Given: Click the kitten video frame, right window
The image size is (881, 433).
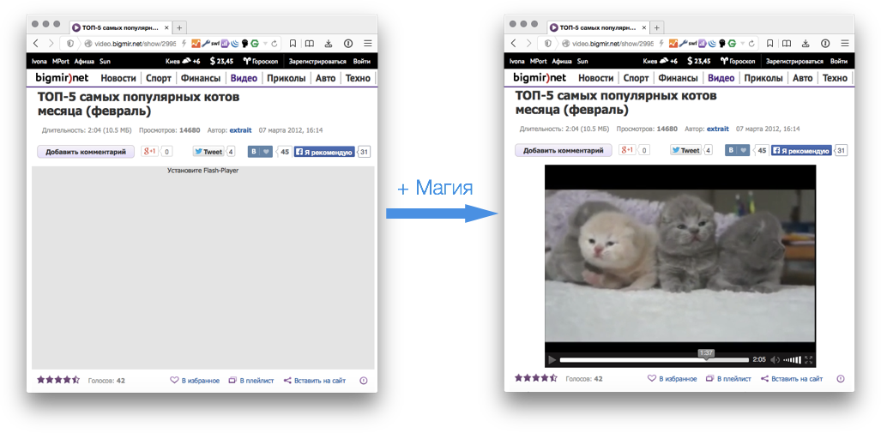Looking at the screenshot, I should click(x=680, y=266).
